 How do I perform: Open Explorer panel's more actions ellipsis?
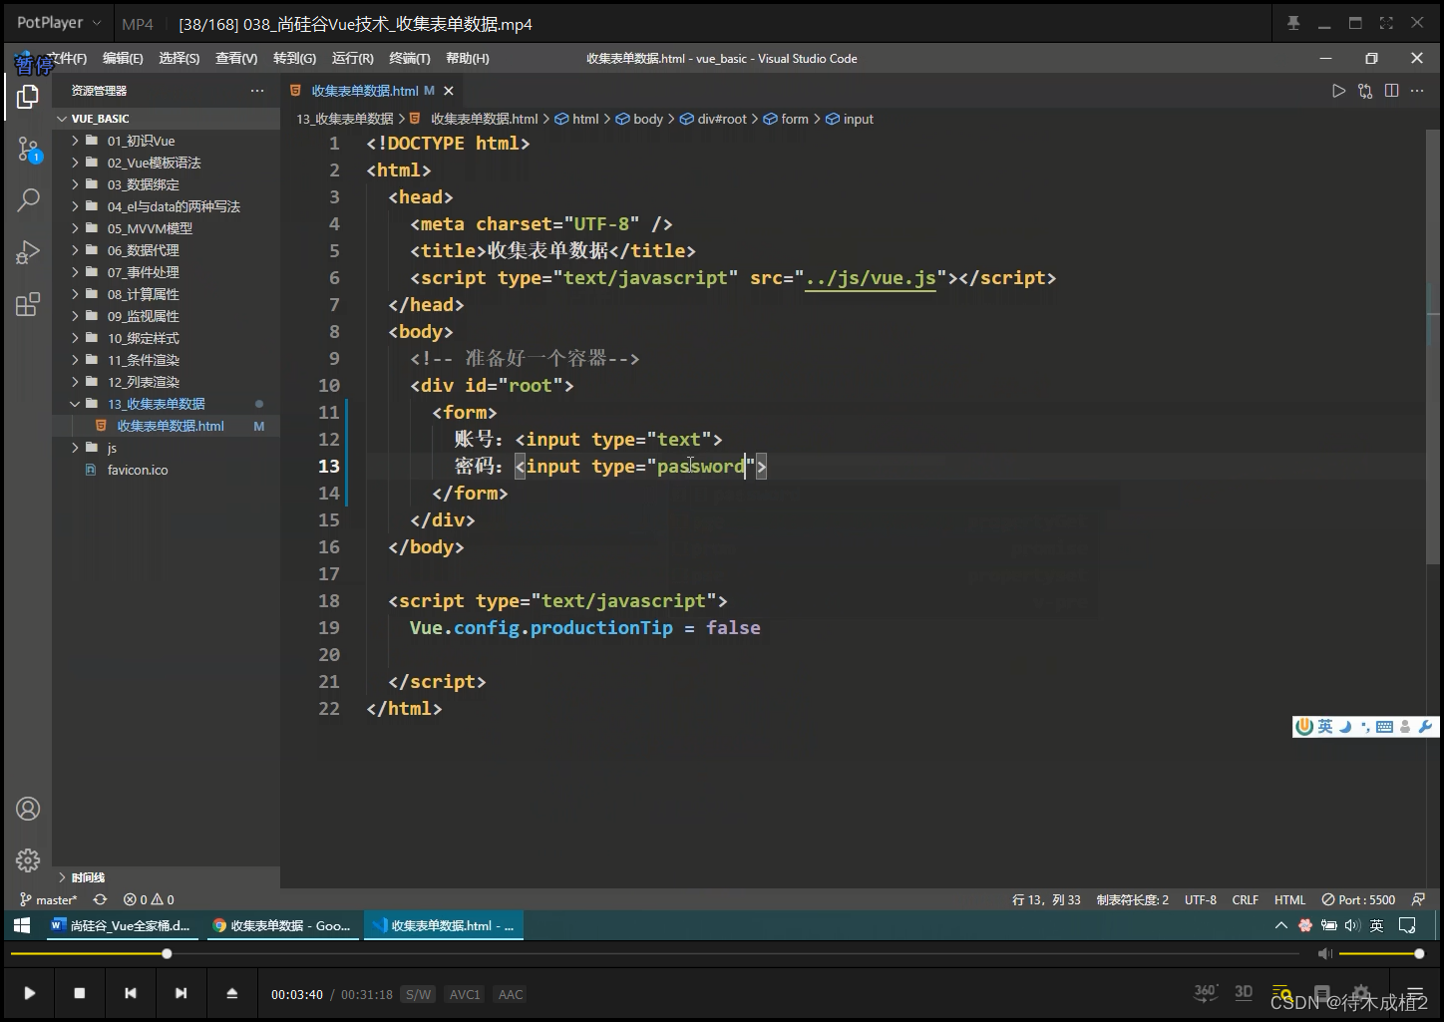click(x=257, y=91)
